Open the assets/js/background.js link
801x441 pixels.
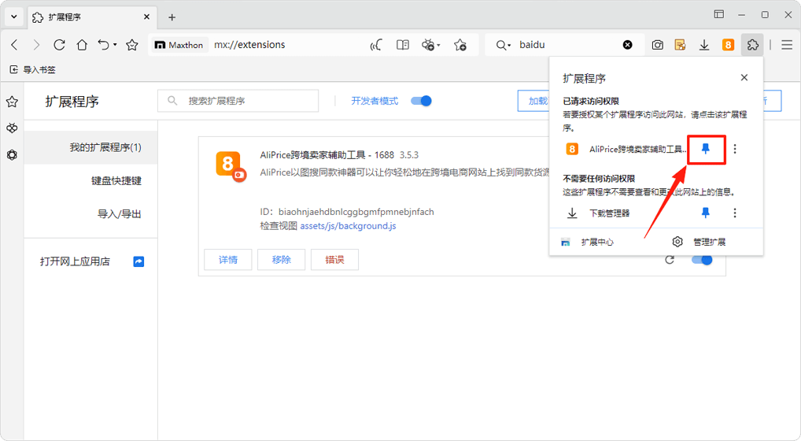pos(348,226)
